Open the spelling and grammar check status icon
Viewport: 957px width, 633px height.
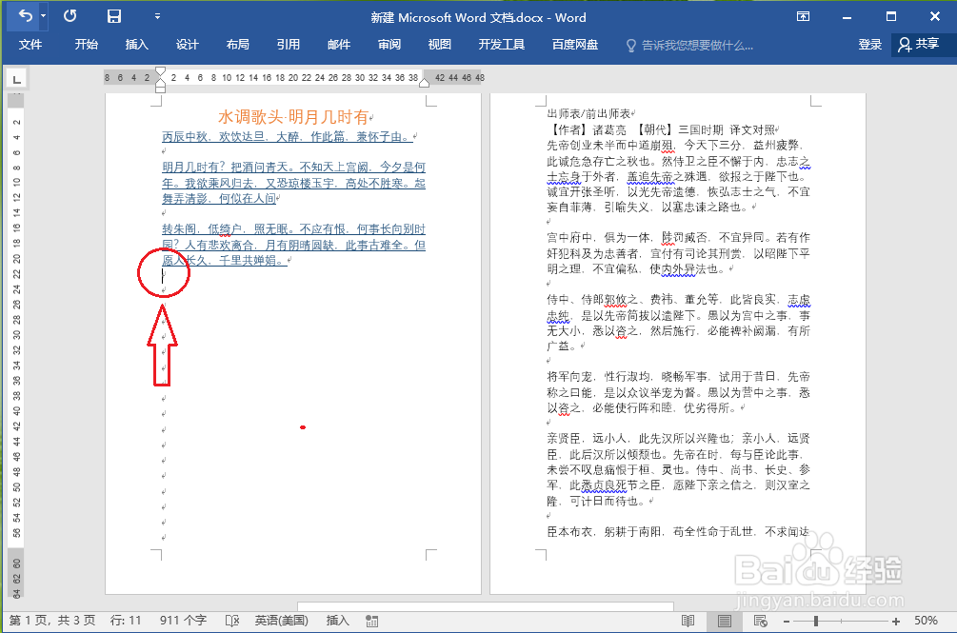pos(231,620)
